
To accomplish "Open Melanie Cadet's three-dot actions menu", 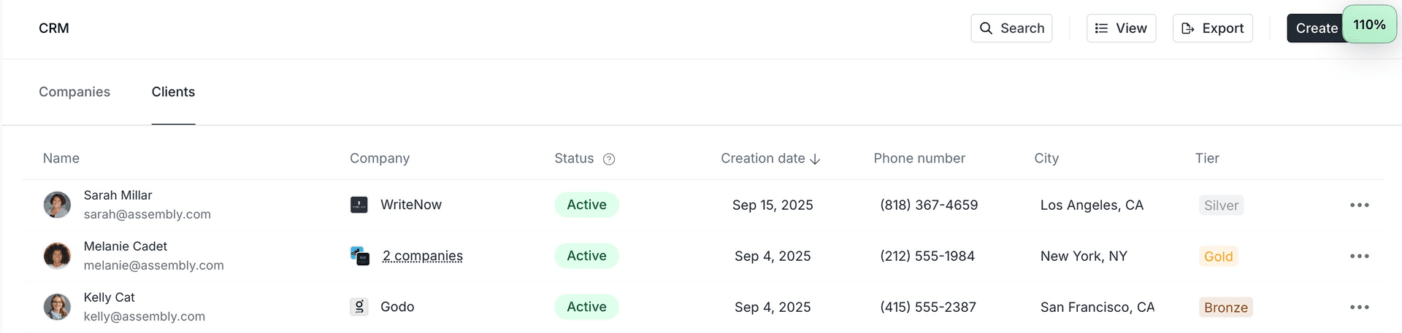I will pos(1359,256).
